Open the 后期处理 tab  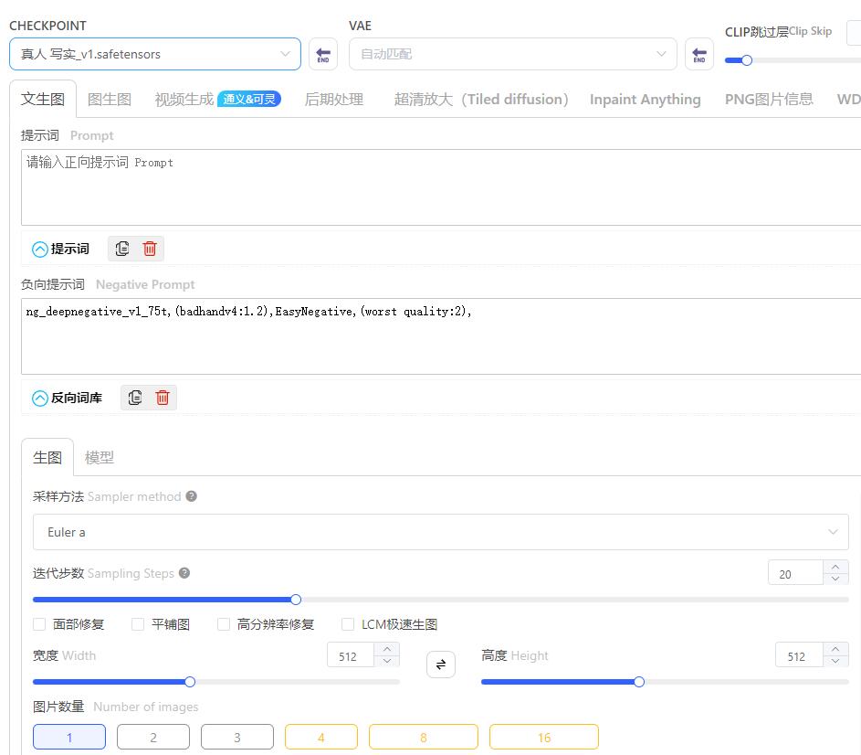point(334,99)
